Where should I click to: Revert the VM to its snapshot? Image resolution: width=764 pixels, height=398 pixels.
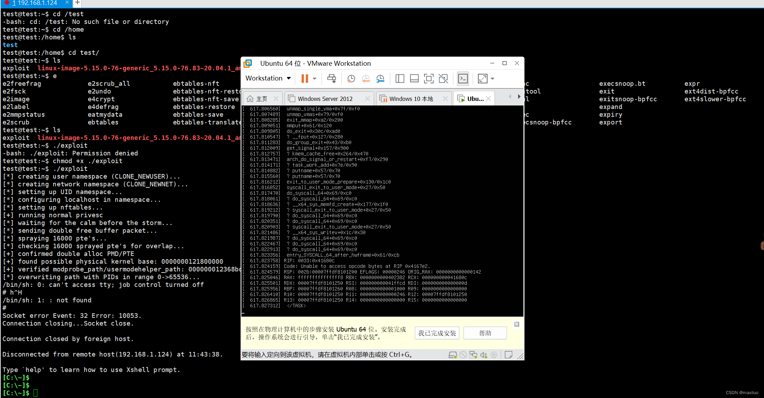point(366,78)
